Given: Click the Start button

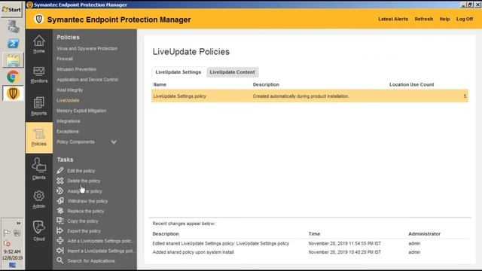Looking at the screenshot, I should [x=11, y=10].
